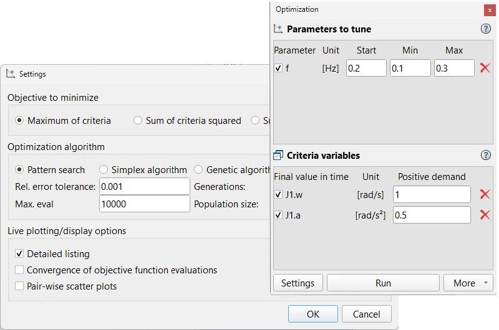The image size is (499, 330).
Task: Delete the J1.a criteria row
Action: pyautogui.click(x=485, y=215)
